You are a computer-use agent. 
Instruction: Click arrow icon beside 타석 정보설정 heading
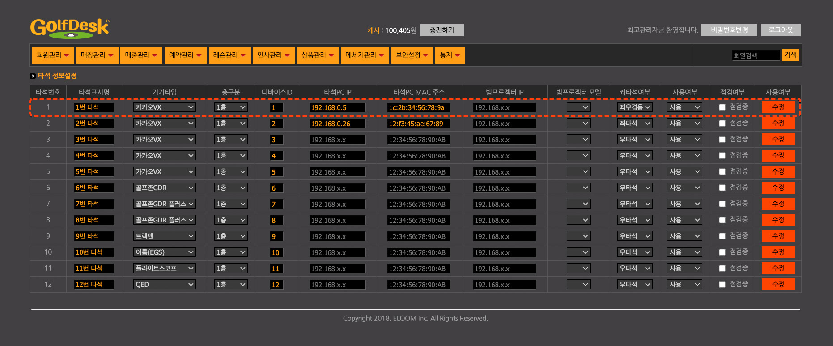point(33,76)
